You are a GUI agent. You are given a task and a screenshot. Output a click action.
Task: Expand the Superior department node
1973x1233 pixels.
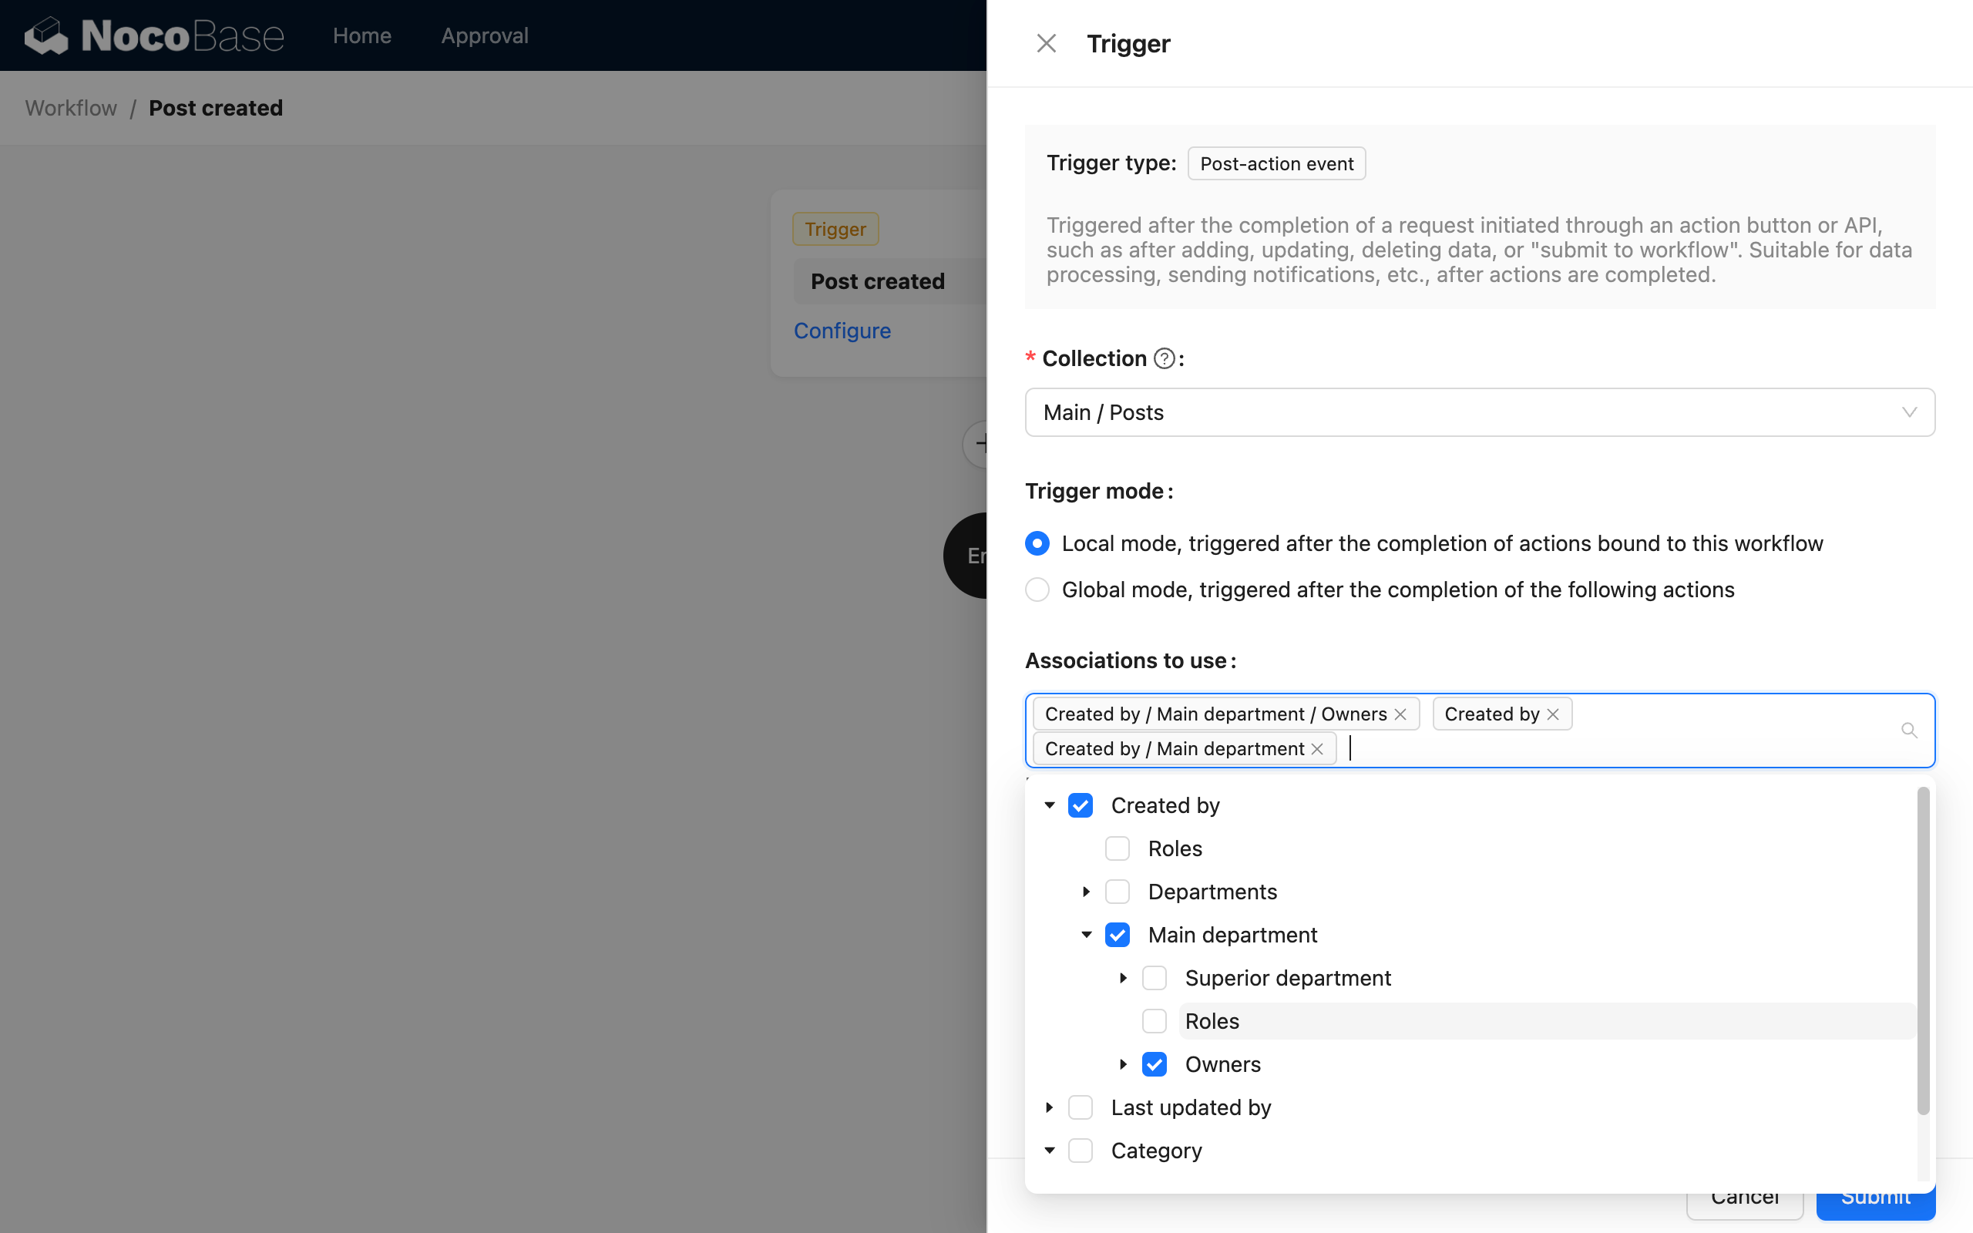coord(1123,978)
